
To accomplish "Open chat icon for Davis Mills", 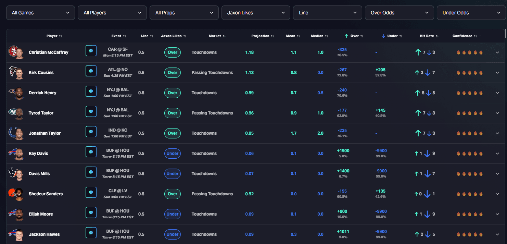I will pos(91,172).
